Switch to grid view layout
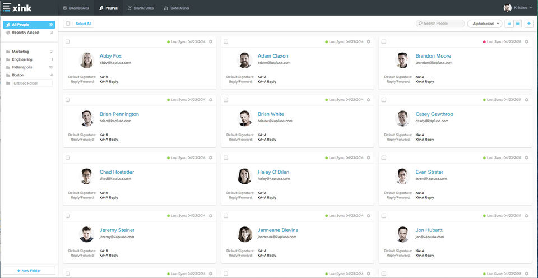Screen dimensions: 538x278 518,24
